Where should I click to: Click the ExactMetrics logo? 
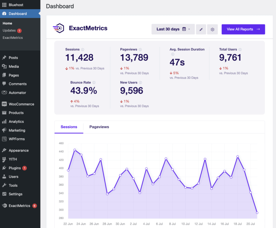pyautogui.click(x=58, y=28)
